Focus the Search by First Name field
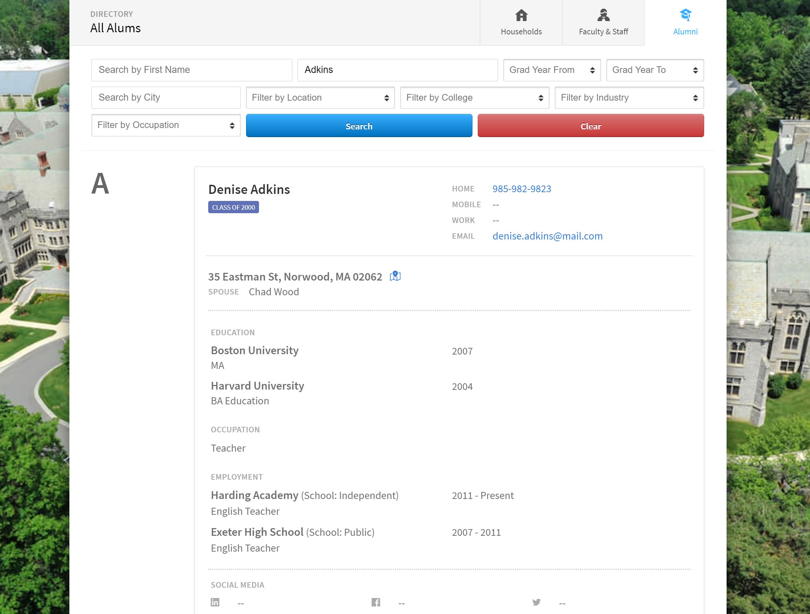 (191, 70)
